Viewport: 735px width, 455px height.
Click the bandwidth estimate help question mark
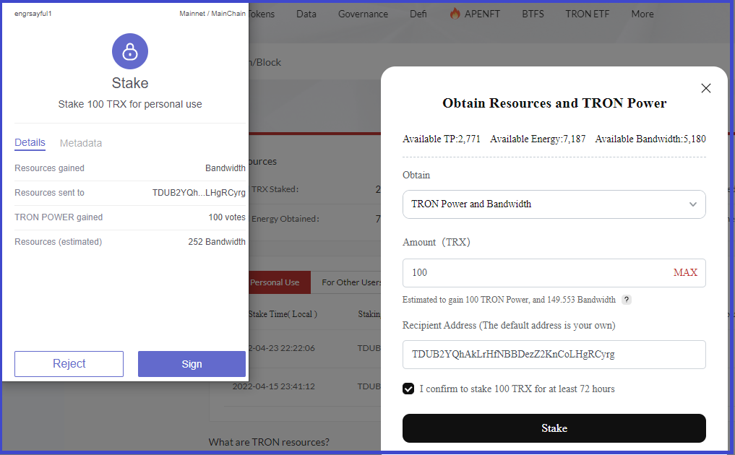627,300
